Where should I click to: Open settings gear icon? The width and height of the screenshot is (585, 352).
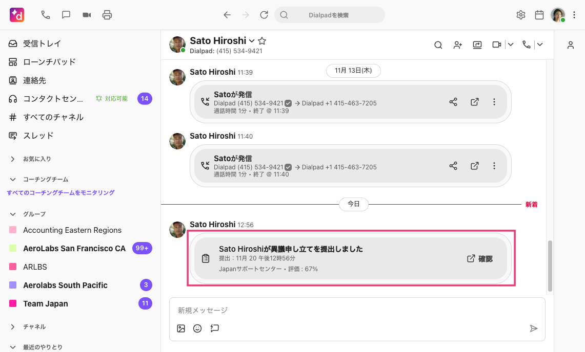521,15
